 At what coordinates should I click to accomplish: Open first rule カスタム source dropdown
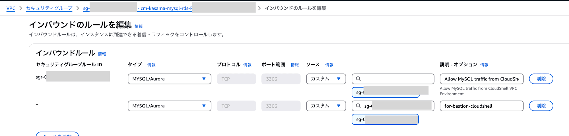[x=326, y=79]
